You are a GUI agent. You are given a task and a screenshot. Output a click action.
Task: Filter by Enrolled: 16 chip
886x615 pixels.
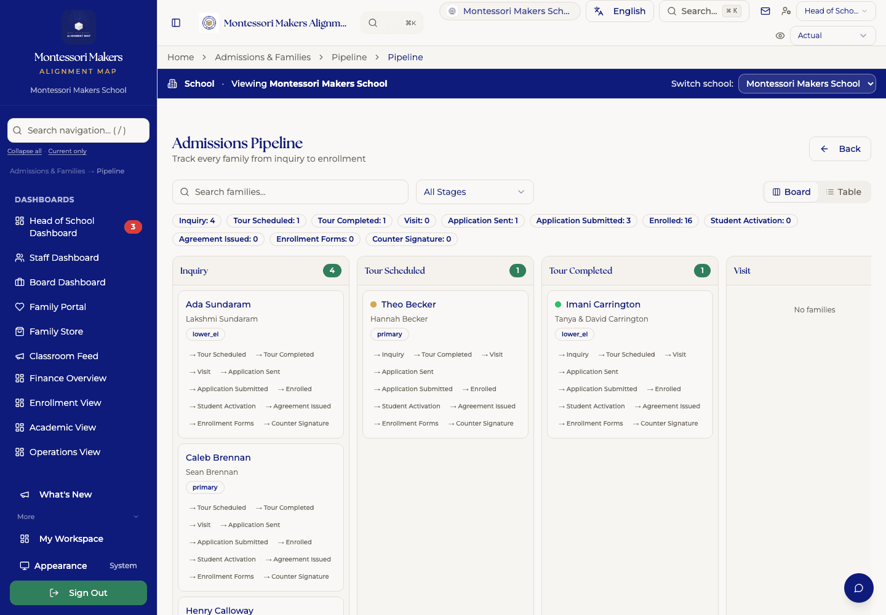(671, 221)
